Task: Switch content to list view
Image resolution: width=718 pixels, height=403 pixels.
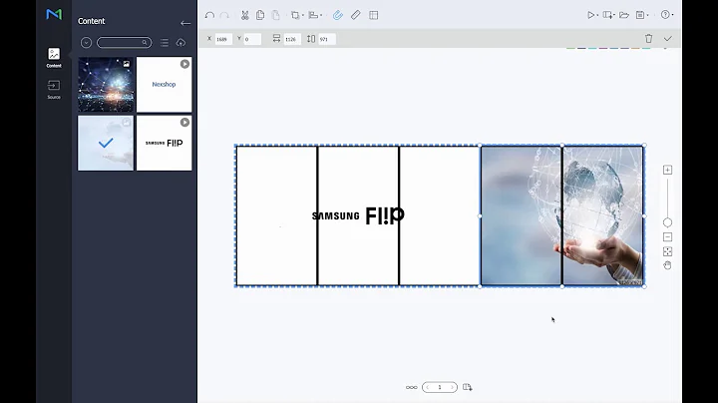Action: (165, 43)
